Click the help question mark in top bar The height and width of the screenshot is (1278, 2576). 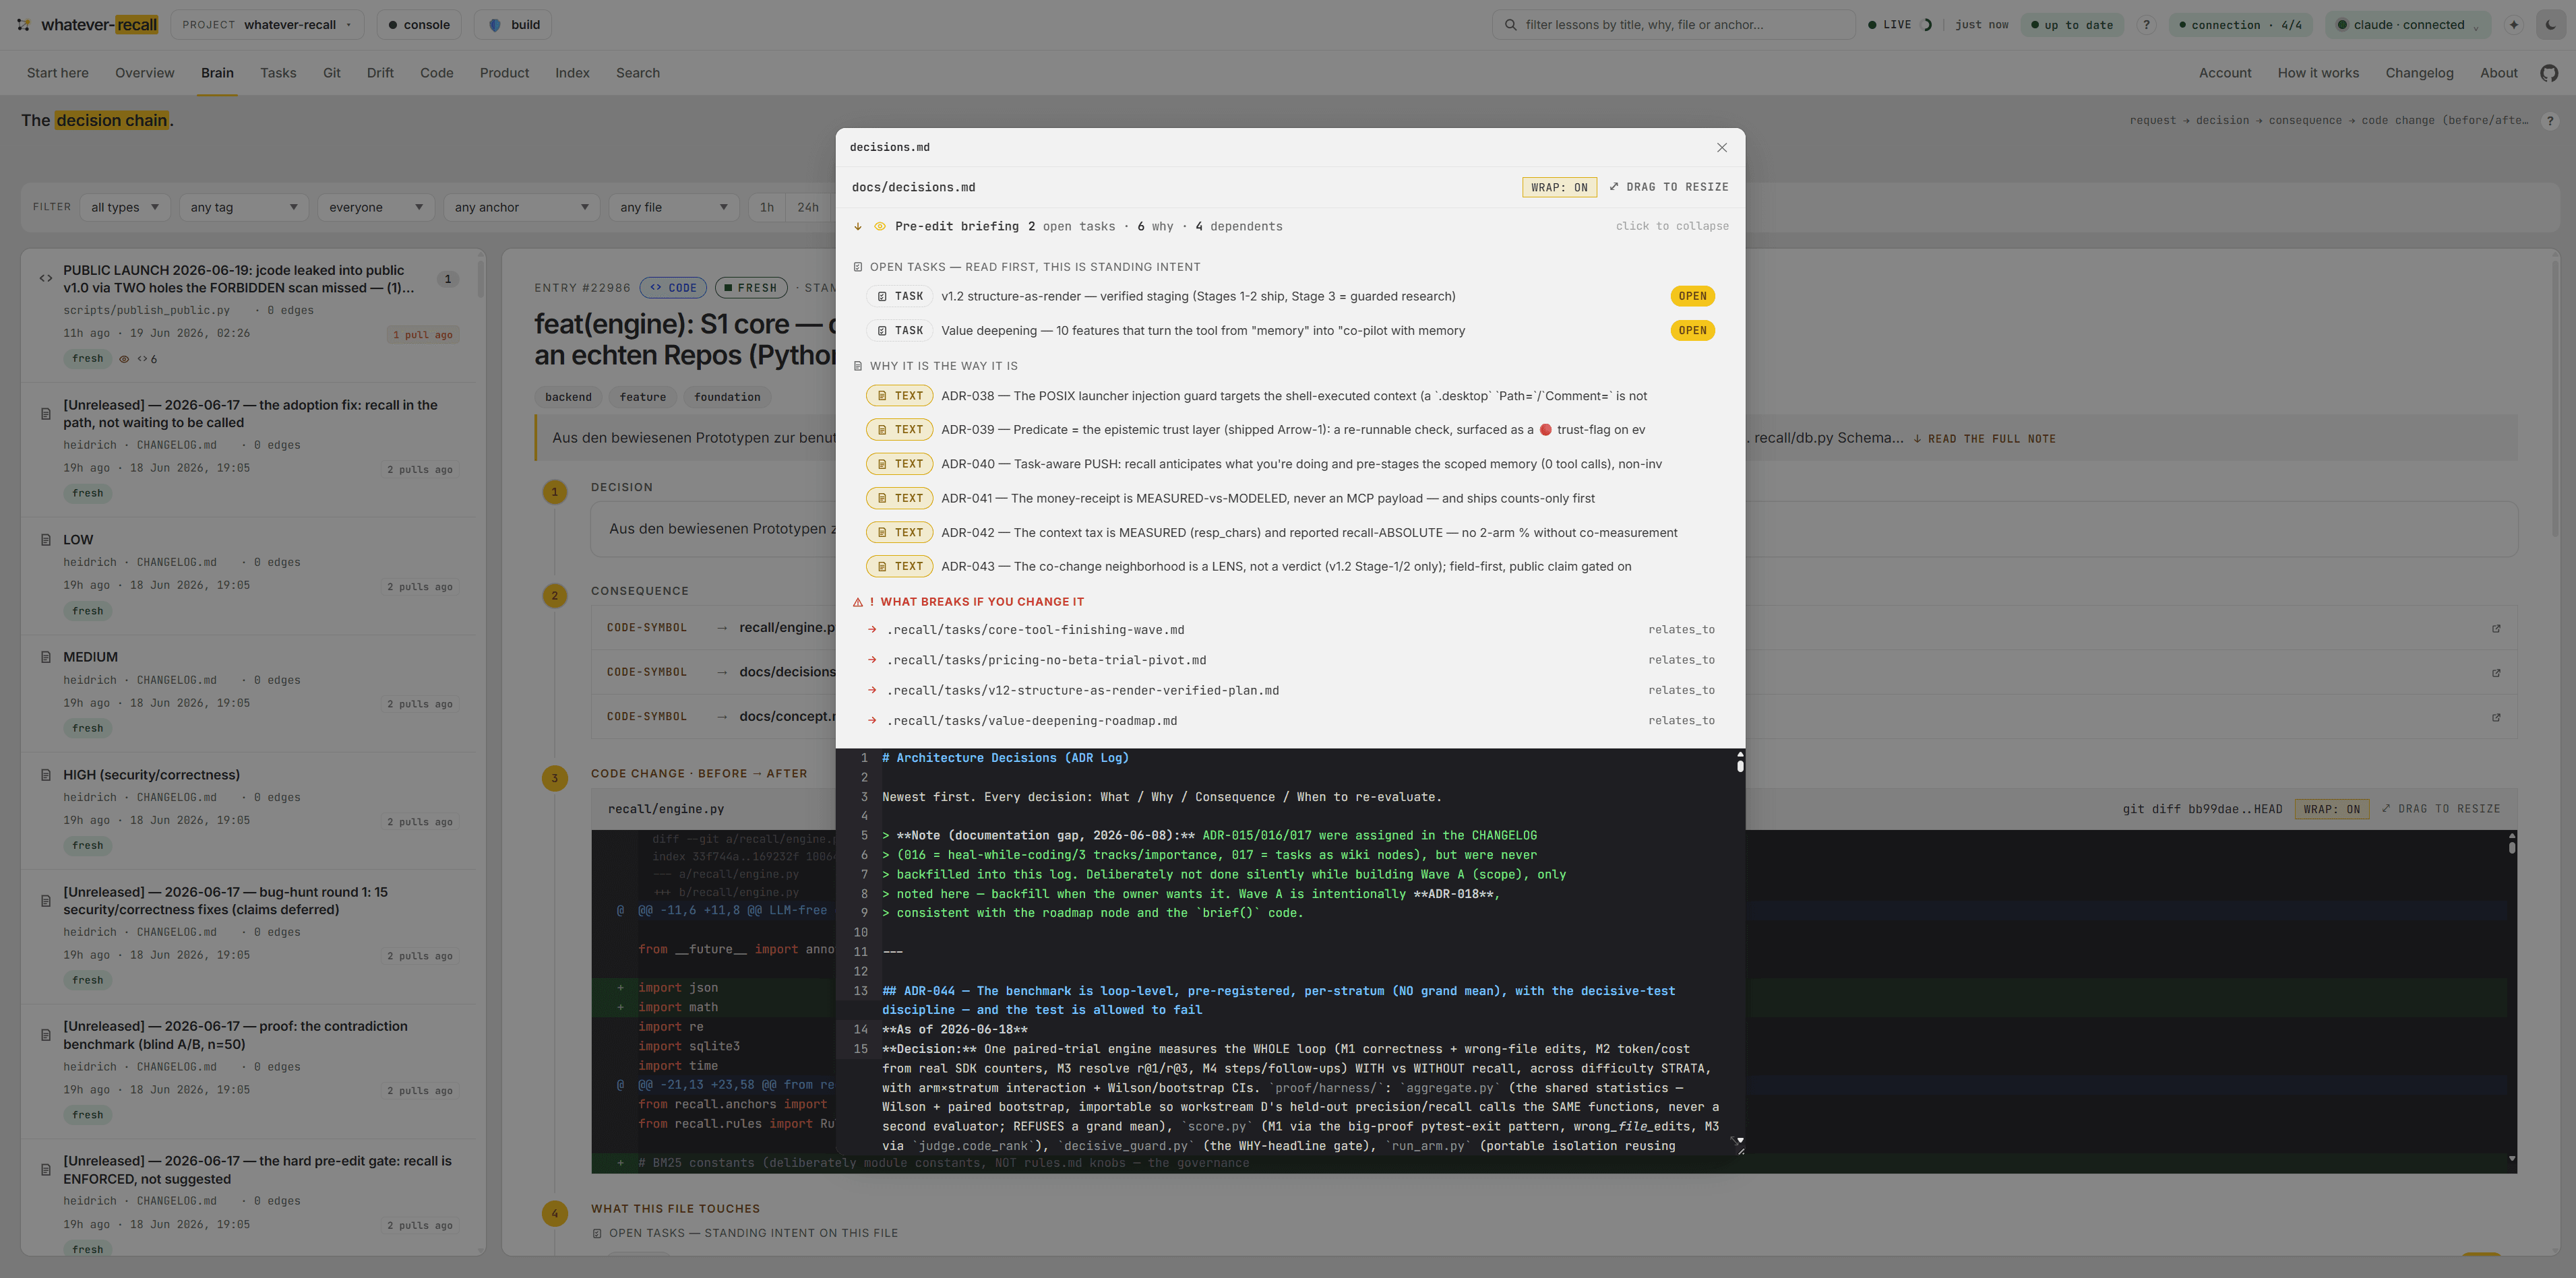[2146, 25]
